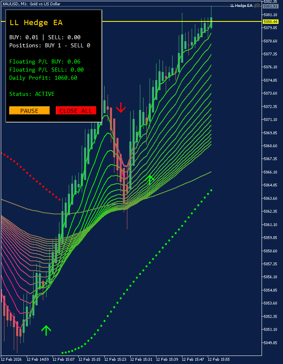Click the red CLOSE ALL button
The height and width of the screenshot is (364, 283).
click(x=76, y=110)
